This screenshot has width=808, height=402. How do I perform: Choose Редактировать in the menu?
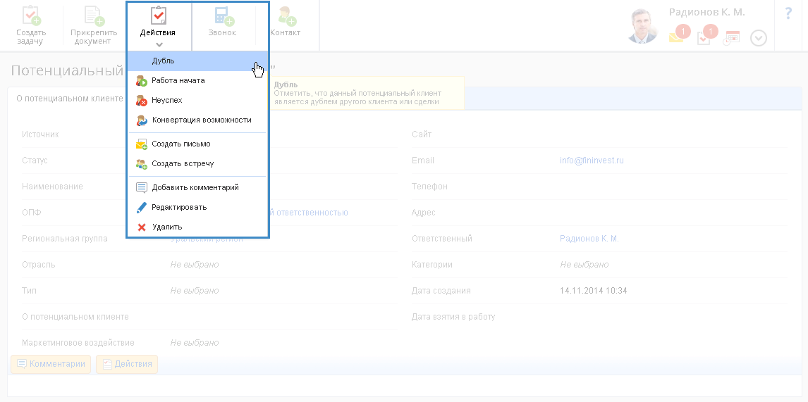click(x=197, y=207)
